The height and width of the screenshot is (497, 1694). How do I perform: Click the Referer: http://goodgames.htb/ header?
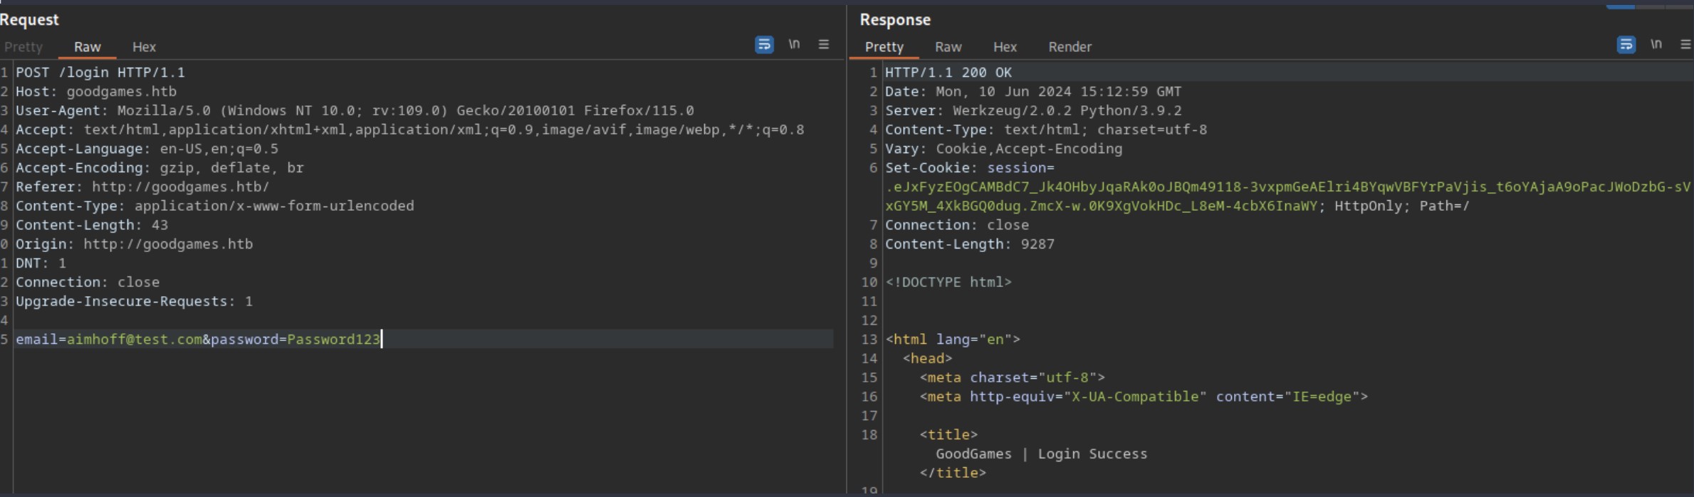pos(142,187)
